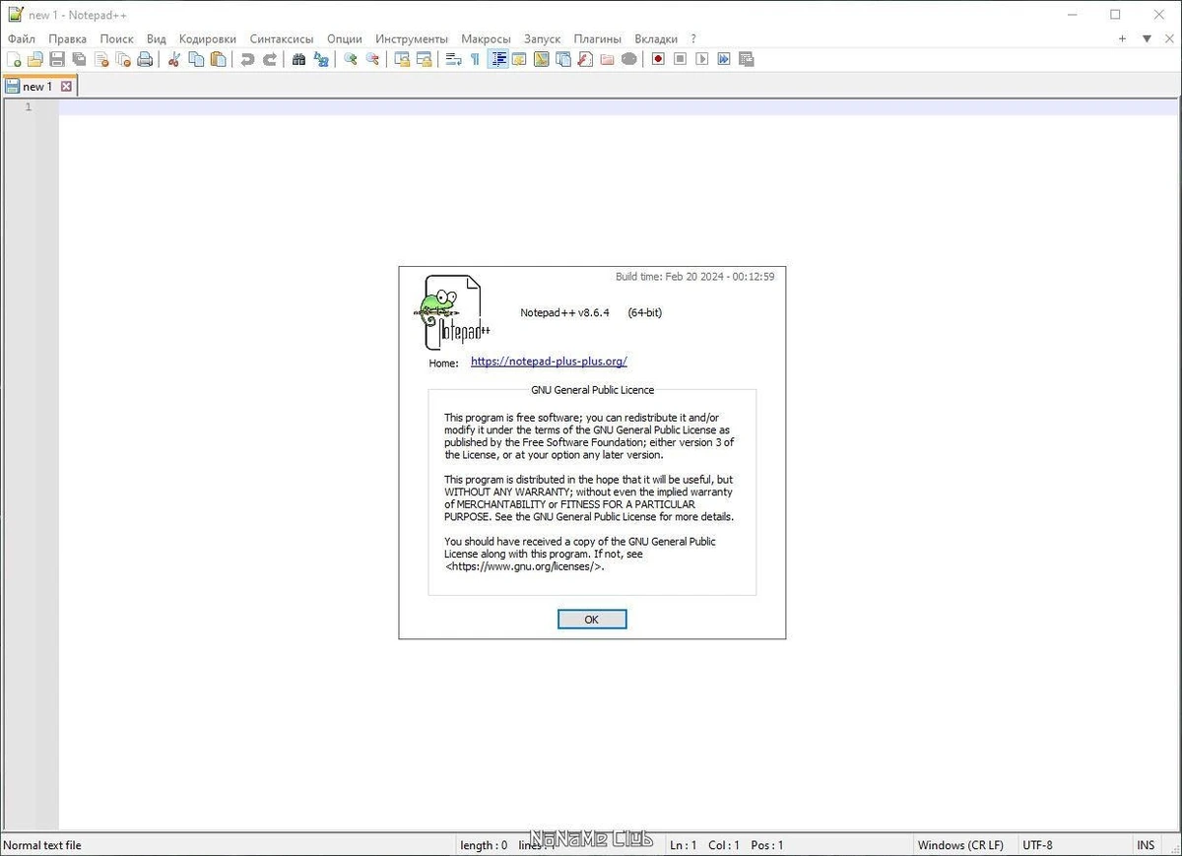Open the Опции menu

click(x=345, y=38)
